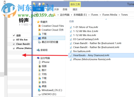Open the 图片 folder under 这台电脑
This screenshot has width=134, height=97.
click(x=44, y=70)
